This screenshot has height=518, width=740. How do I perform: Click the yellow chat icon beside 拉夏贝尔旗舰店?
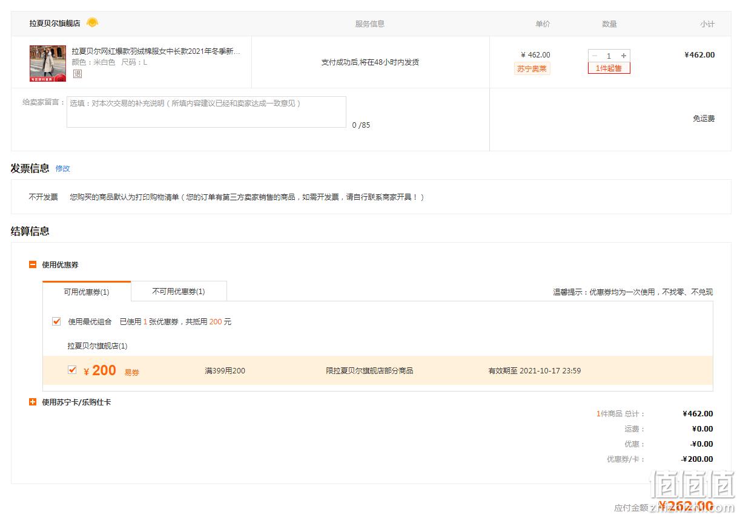click(92, 23)
